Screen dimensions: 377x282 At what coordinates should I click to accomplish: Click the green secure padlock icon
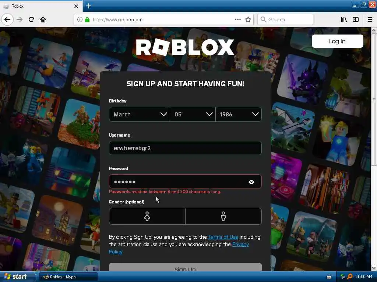87,19
